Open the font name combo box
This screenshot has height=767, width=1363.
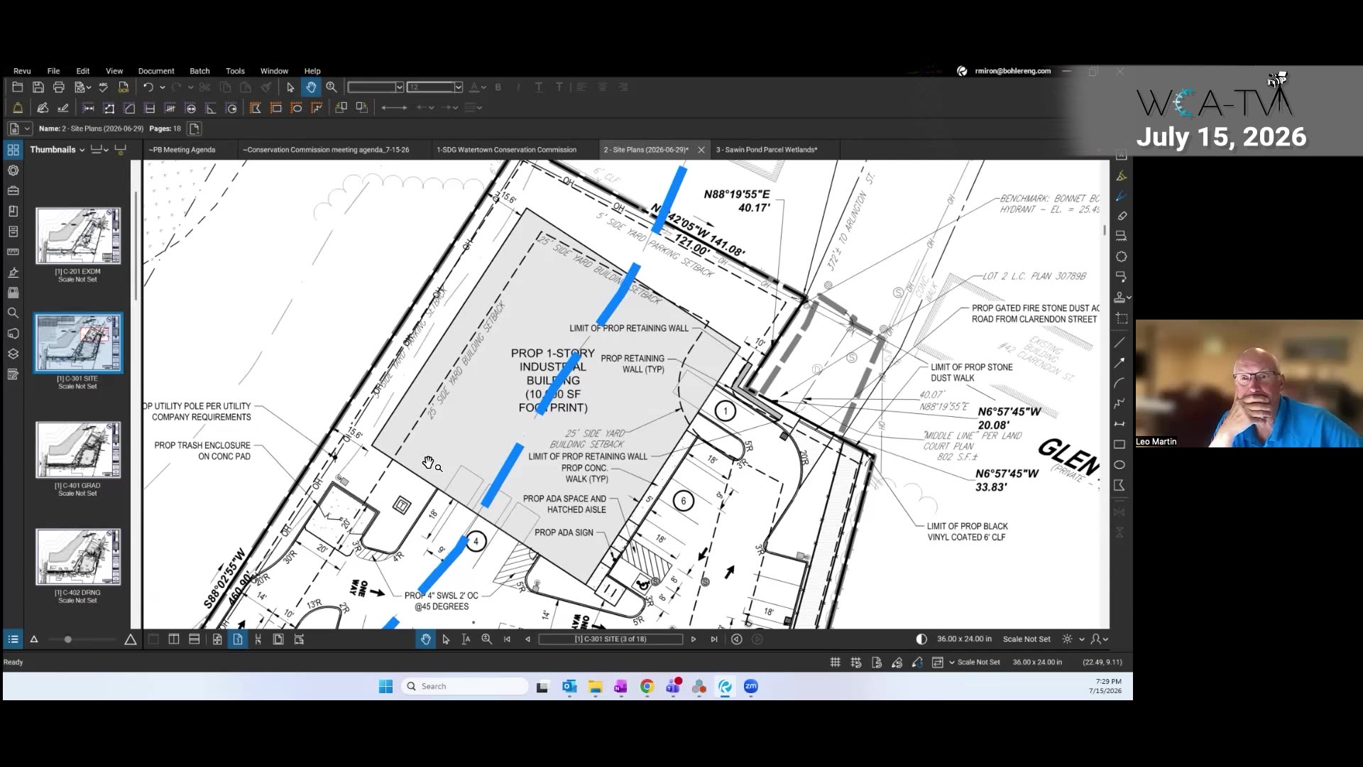pos(376,87)
